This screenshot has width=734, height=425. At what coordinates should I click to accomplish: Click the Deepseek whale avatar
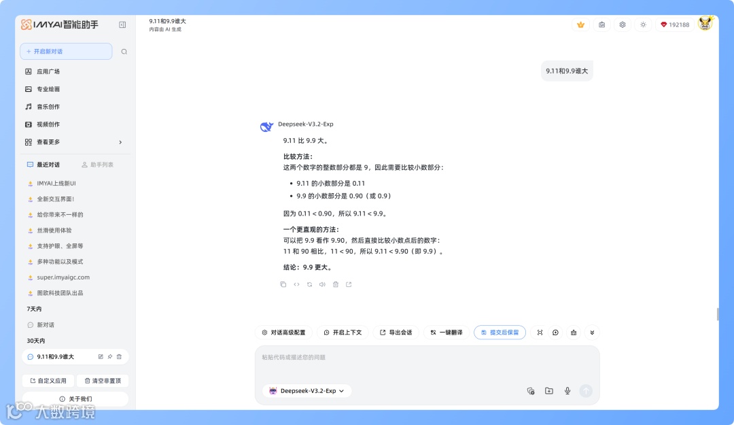click(x=266, y=126)
